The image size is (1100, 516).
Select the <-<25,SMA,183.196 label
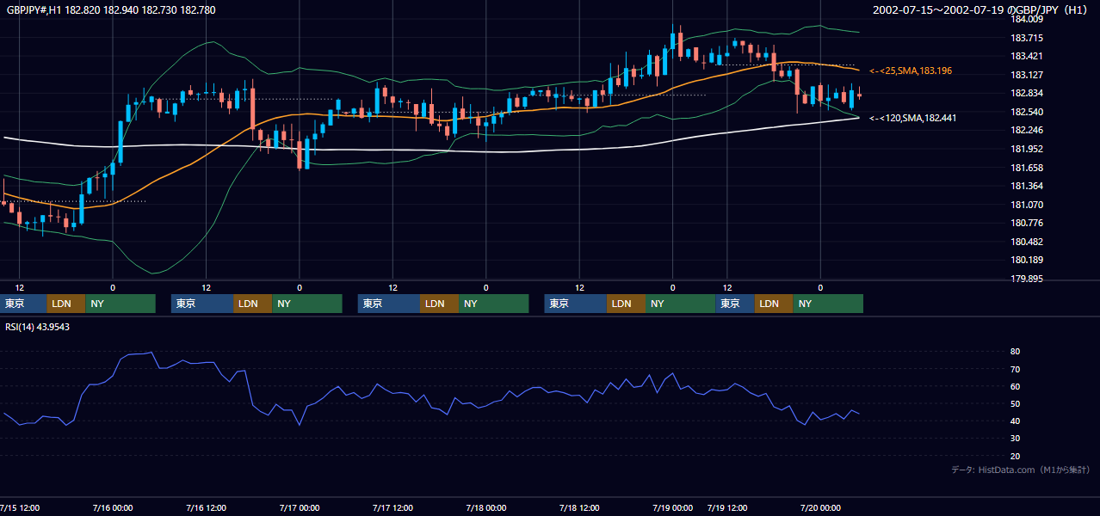tap(911, 71)
